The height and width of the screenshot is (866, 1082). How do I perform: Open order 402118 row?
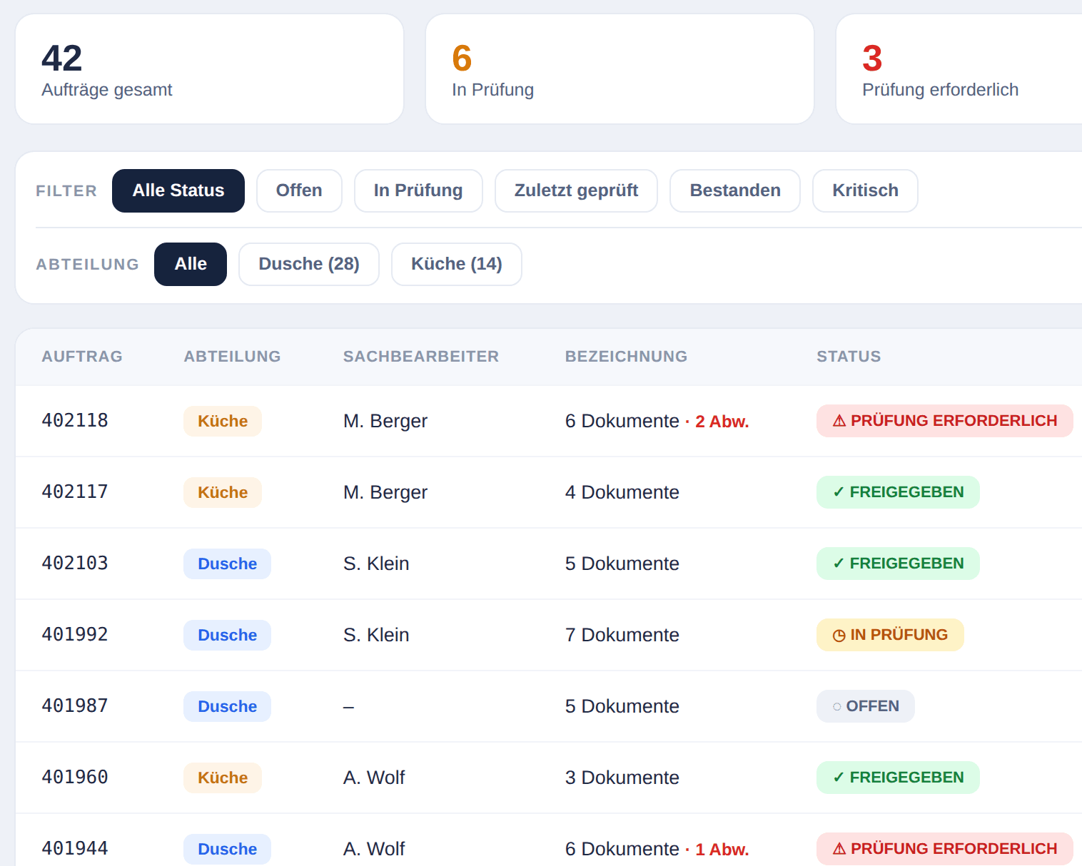(x=549, y=421)
